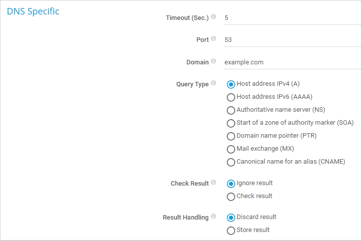362x241 pixels.
Task: Enable the Check result option
Action: tap(231, 197)
